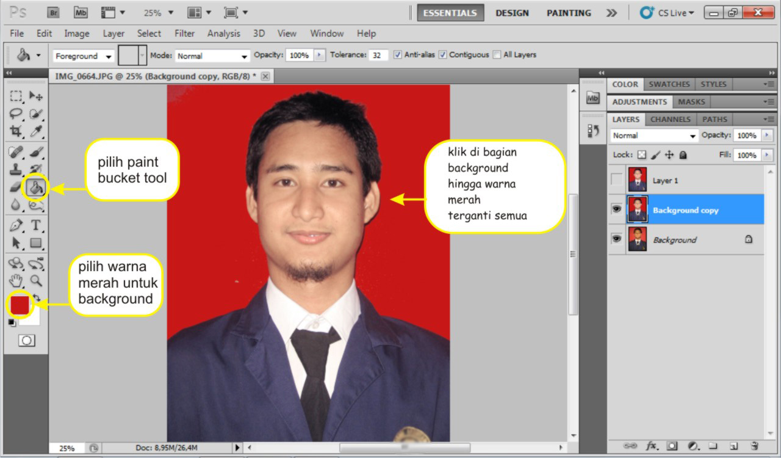Open the options bar Opacity slider arrow
This screenshot has height=458, width=781.
pos(320,55)
